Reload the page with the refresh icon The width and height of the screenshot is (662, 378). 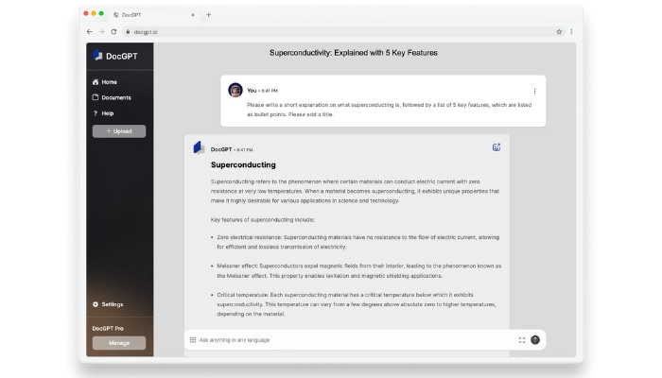click(113, 31)
